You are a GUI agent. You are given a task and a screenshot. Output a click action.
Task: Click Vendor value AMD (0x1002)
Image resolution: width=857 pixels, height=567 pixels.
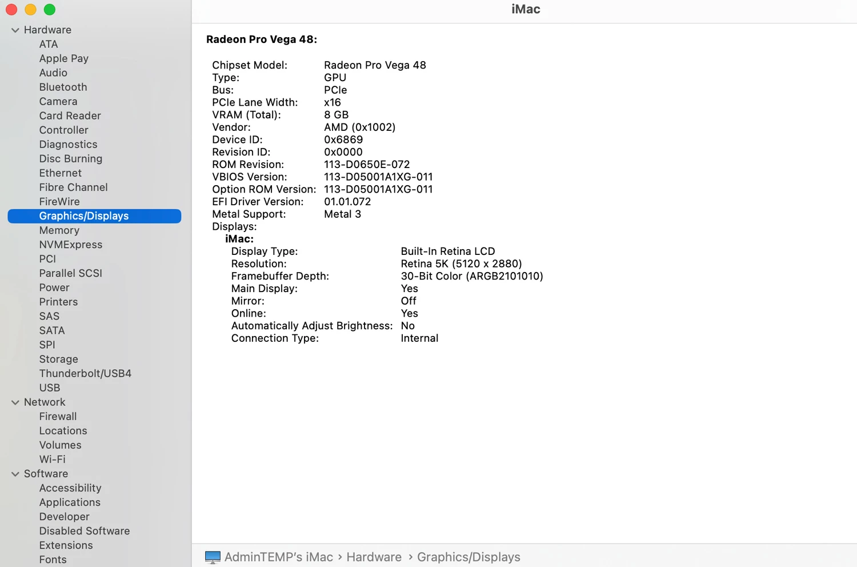click(x=360, y=127)
